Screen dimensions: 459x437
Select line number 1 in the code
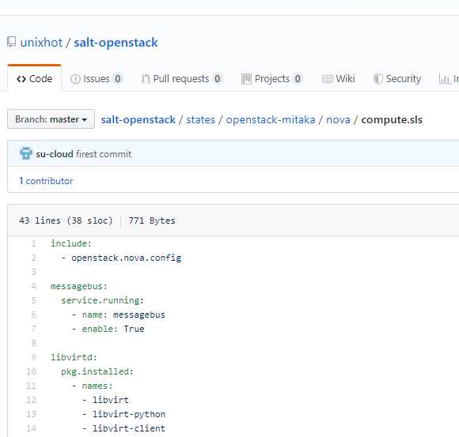(34, 243)
